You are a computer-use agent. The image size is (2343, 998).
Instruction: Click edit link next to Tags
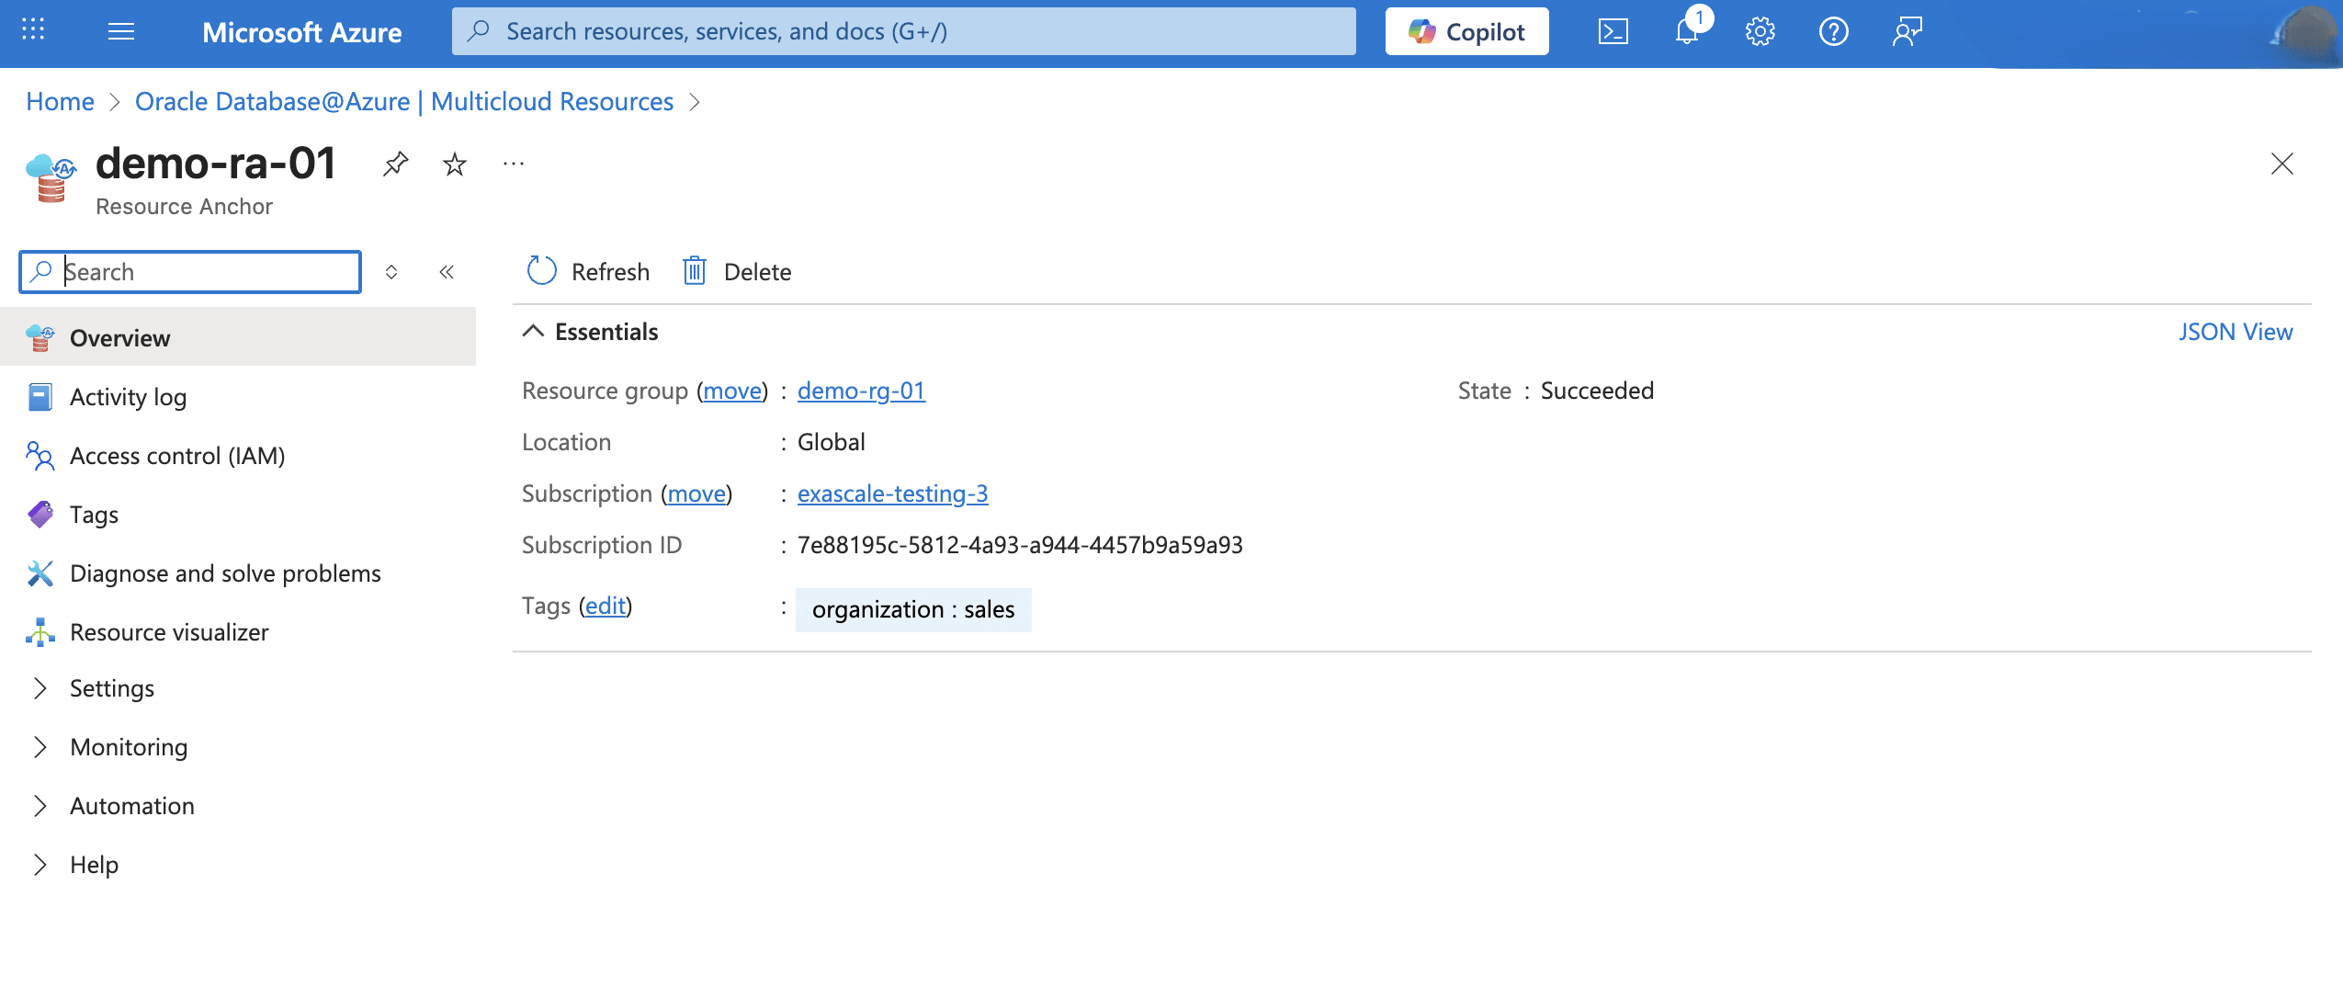(x=606, y=606)
